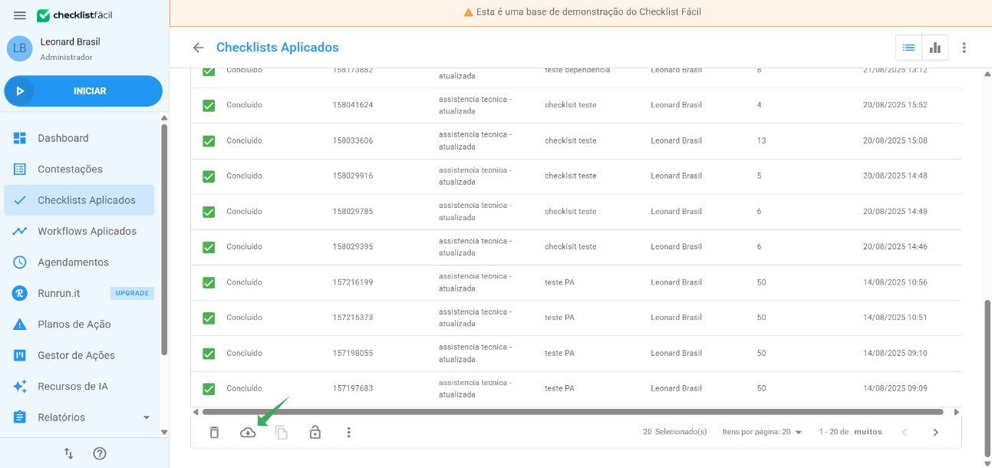Uncheck the checkbox for checklist 158029395

(208, 246)
